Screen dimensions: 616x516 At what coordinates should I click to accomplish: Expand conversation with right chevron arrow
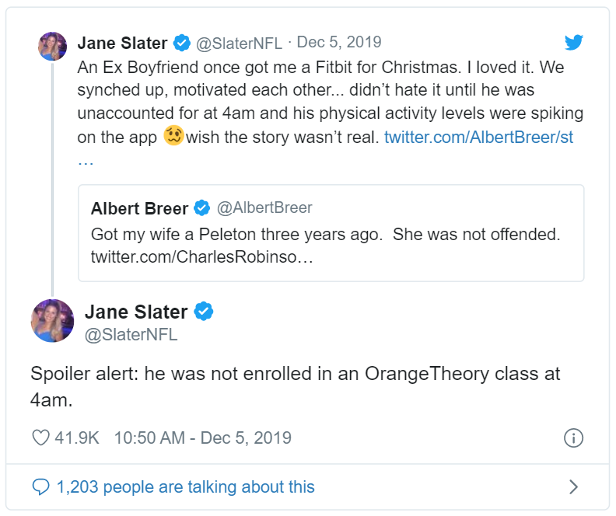coord(573,487)
